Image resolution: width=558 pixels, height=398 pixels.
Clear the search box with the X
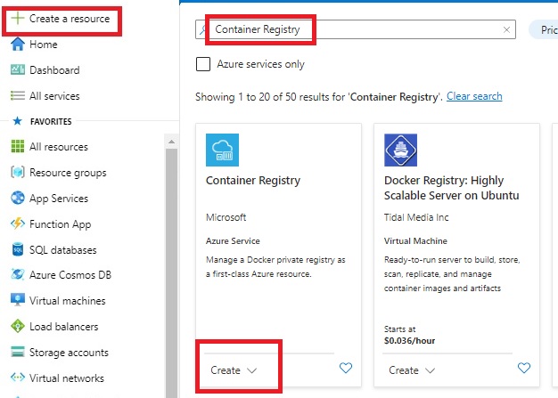507,29
